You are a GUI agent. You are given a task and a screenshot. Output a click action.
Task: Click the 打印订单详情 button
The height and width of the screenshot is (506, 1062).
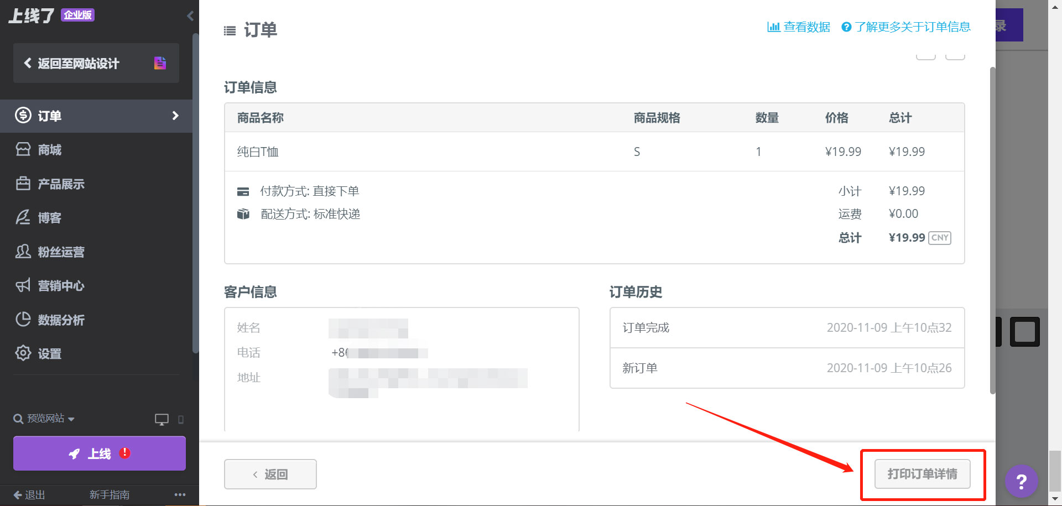coord(922,474)
